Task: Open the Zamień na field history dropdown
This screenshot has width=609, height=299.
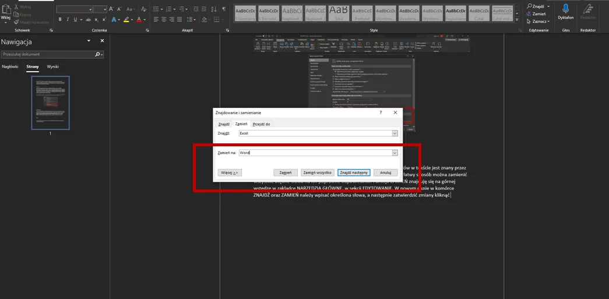Action: tap(395, 153)
